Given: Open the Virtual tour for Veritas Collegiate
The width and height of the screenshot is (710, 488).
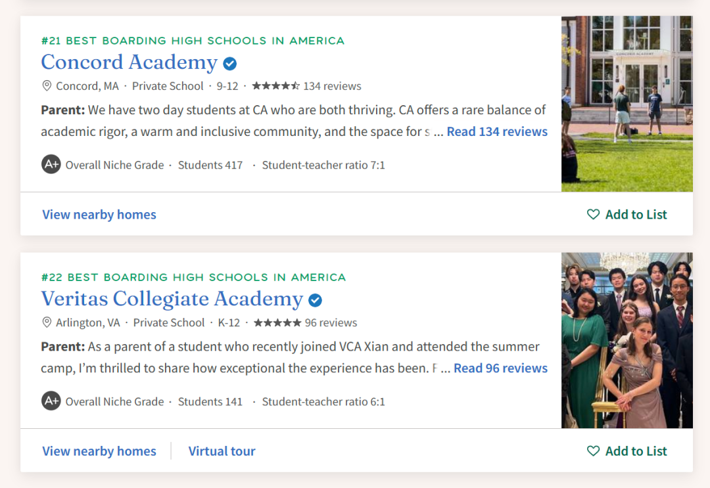Looking at the screenshot, I should click(222, 451).
